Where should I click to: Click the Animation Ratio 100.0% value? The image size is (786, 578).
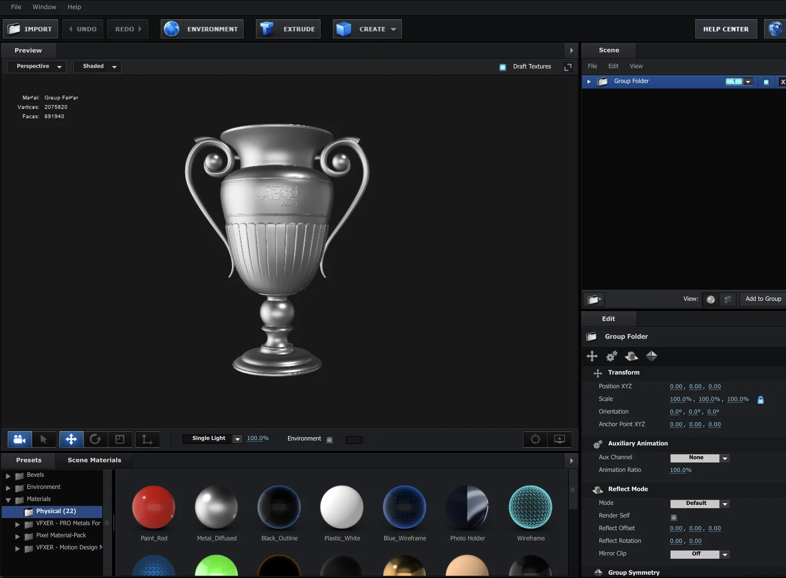(680, 470)
